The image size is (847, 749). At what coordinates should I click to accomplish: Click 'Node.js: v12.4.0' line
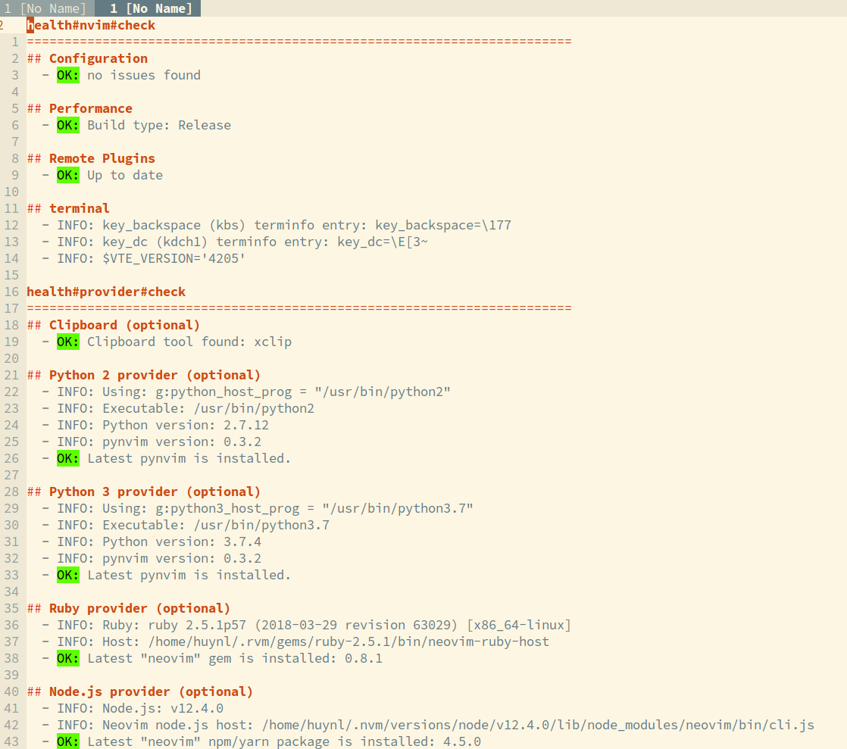point(133,709)
